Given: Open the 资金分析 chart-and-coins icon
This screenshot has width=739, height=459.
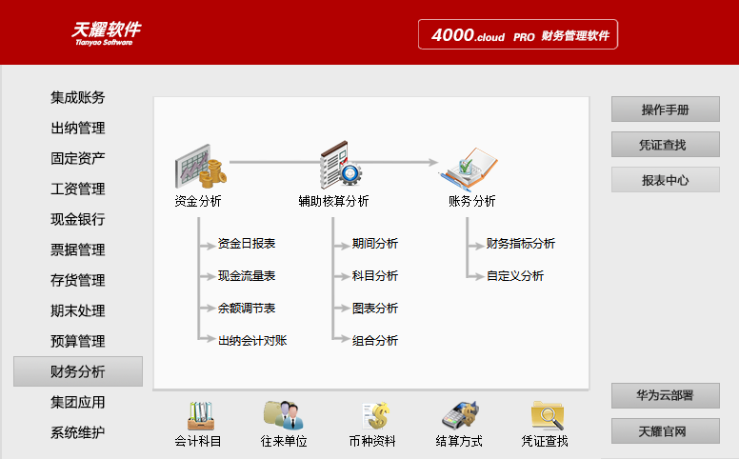Looking at the screenshot, I should pos(199,168).
